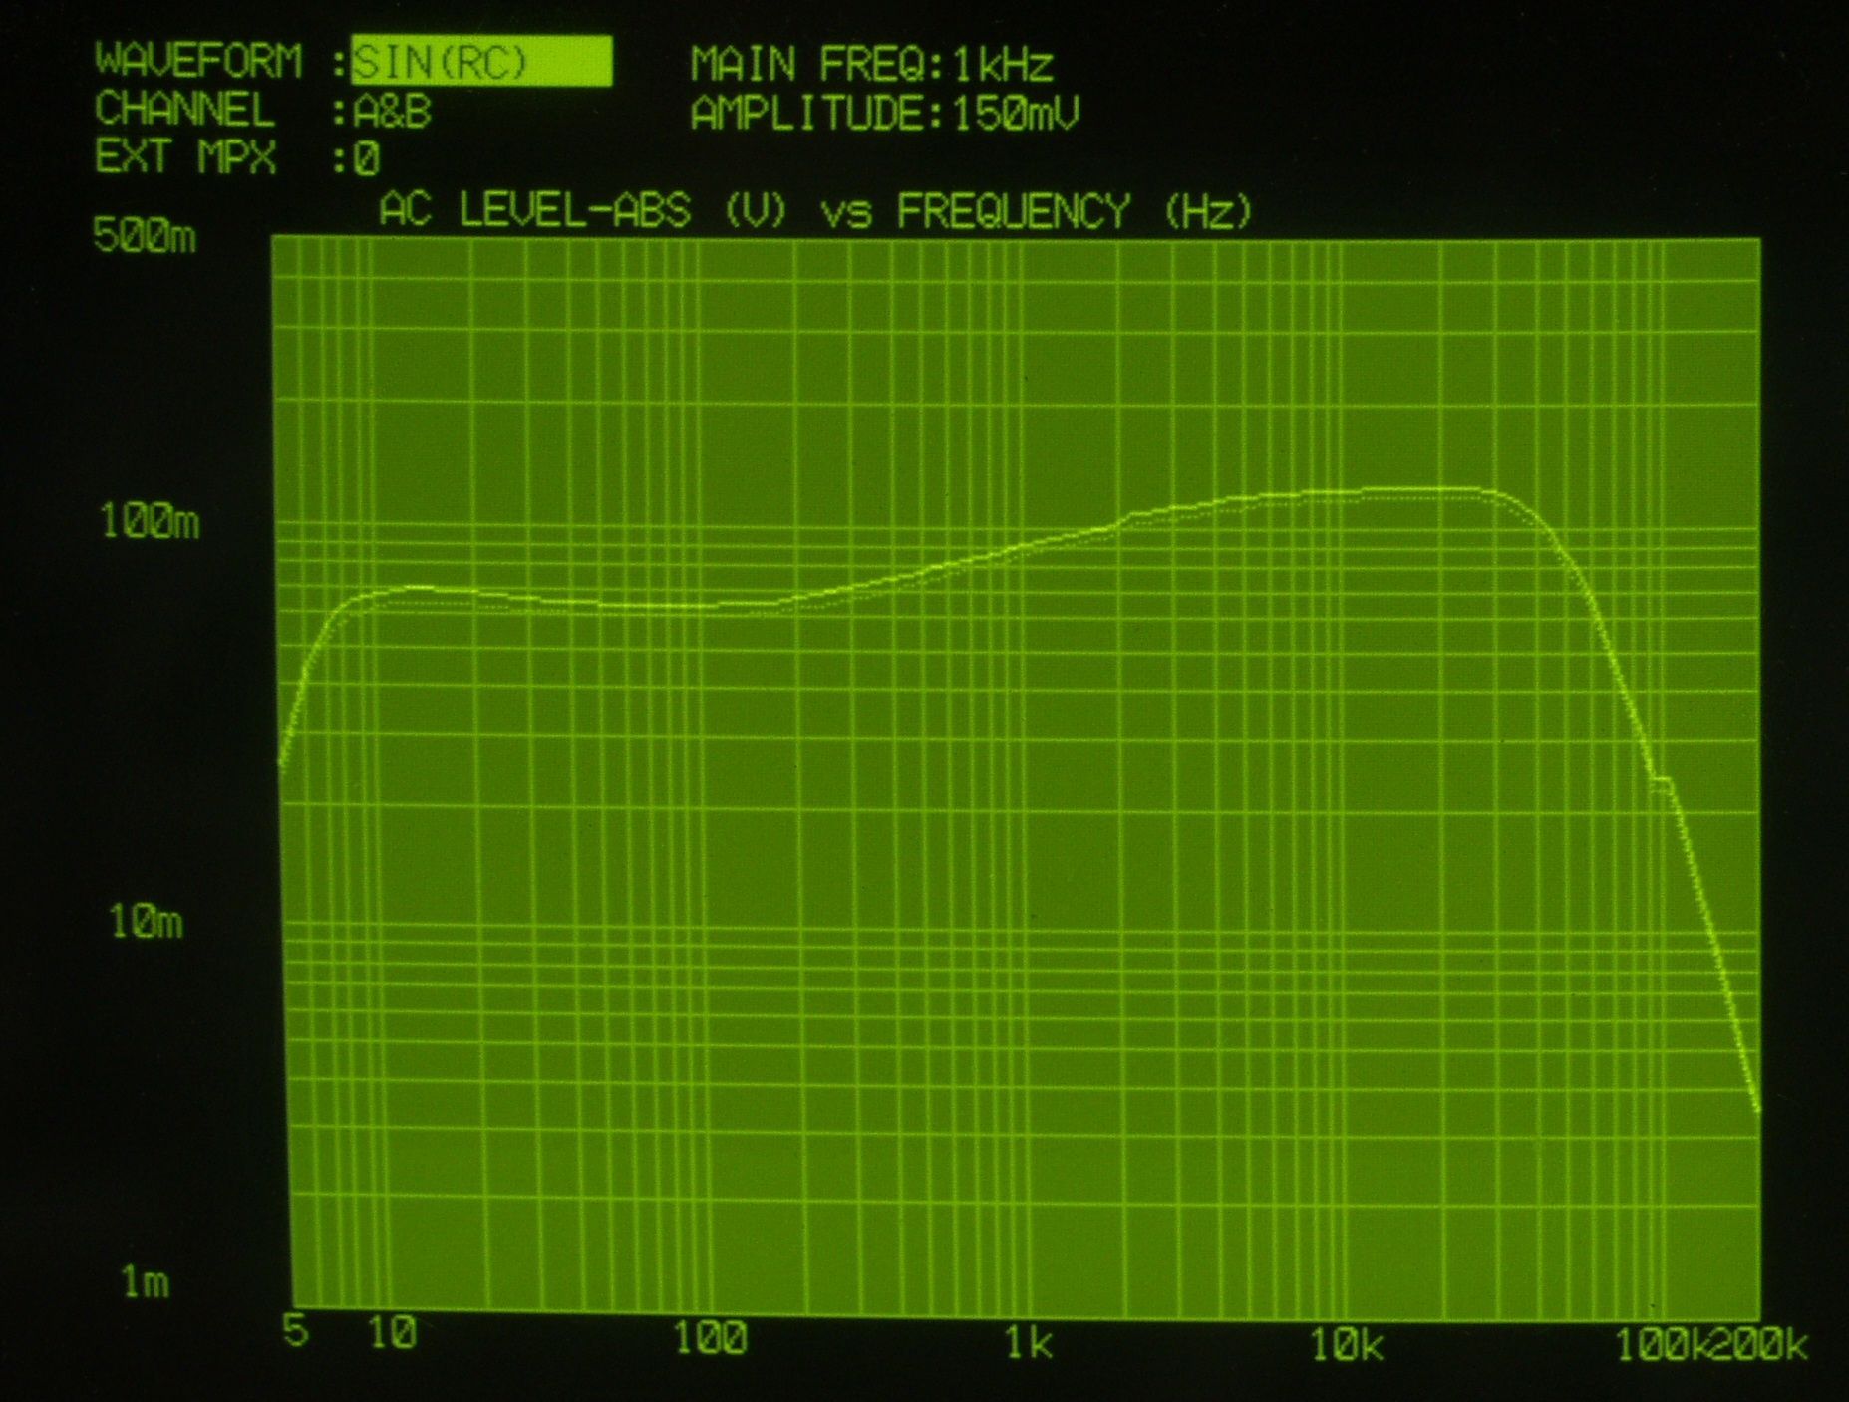
Task: Click the 1m vertical axis label
Action: pos(146,1282)
